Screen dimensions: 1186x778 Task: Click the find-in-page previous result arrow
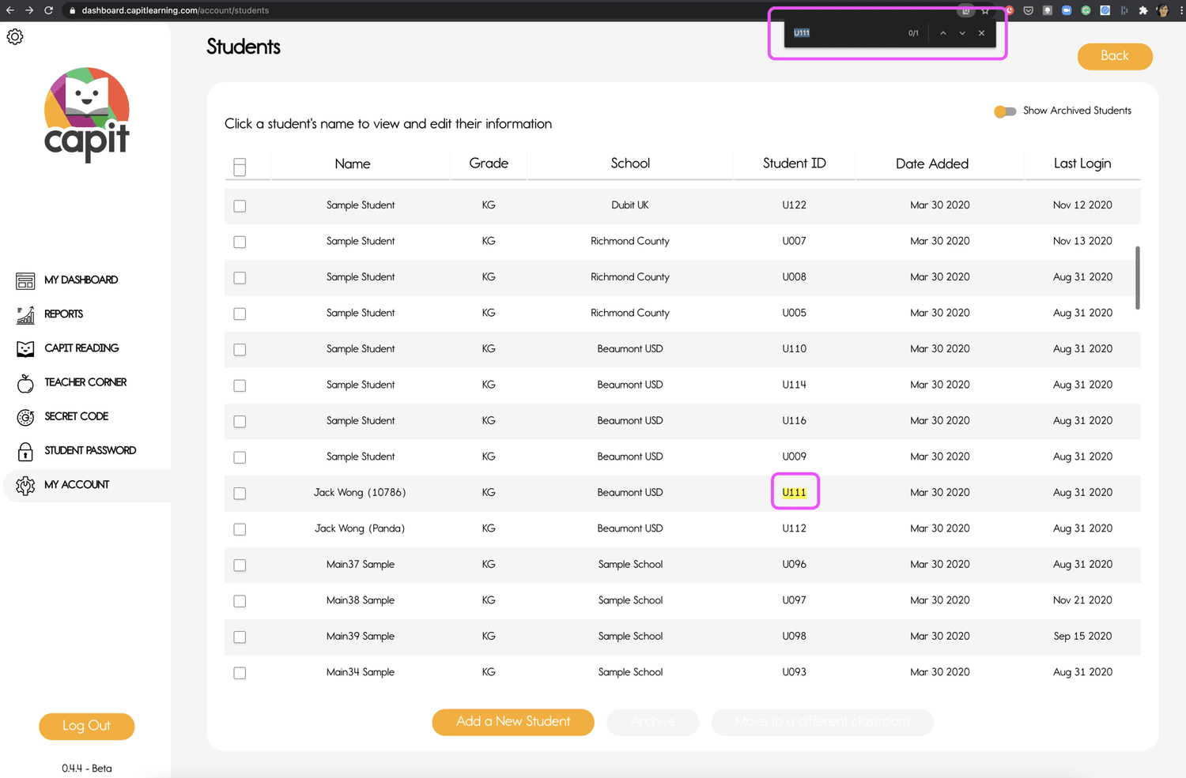pyautogui.click(x=943, y=33)
